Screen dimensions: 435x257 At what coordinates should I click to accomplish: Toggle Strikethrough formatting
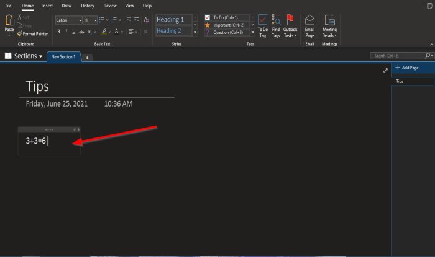pos(81,32)
